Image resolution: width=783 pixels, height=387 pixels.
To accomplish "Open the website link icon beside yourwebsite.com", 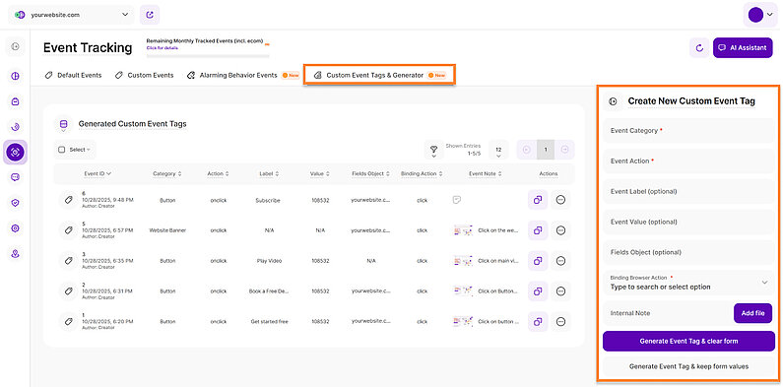I will (x=150, y=15).
